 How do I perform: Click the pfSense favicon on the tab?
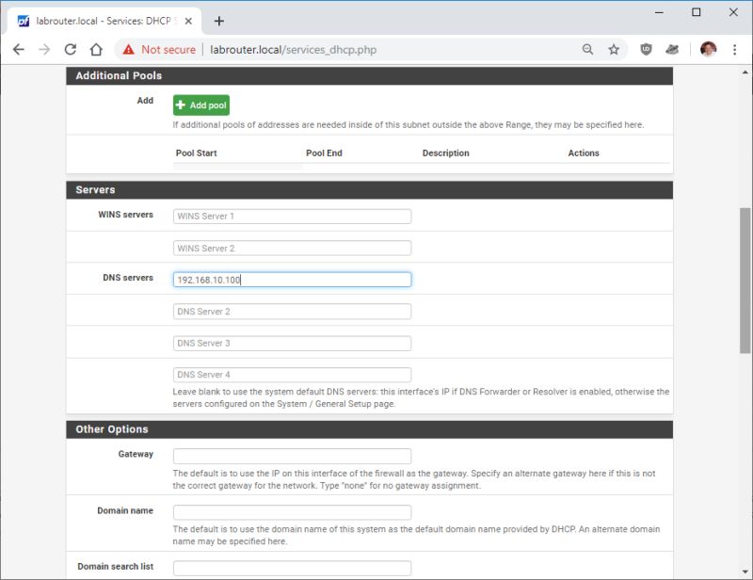click(x=26, y=20)
